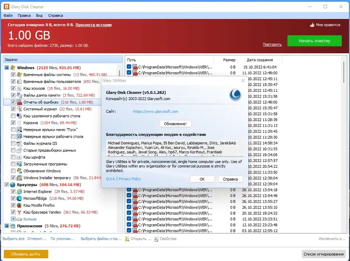This screenshot has width=350, height=261.
Task: Enable the Кэш шрифта checkbox
Action: click(13, 157)
